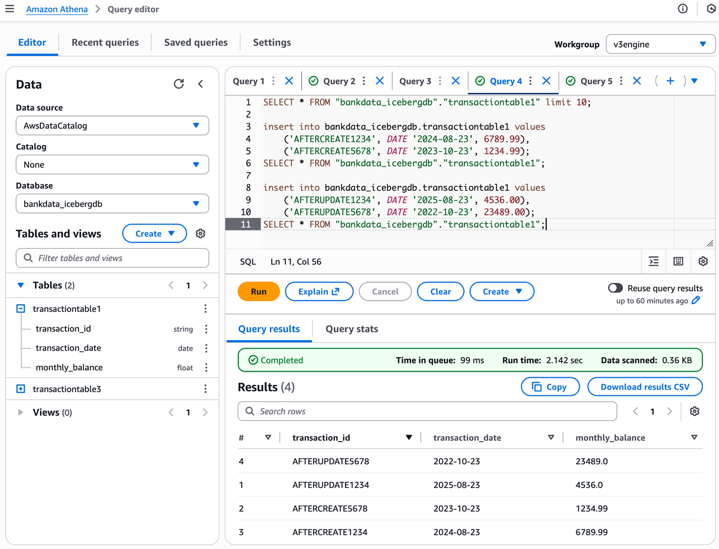Open the Workgroup dropdown
719x549 pixels.
[660, 44]
